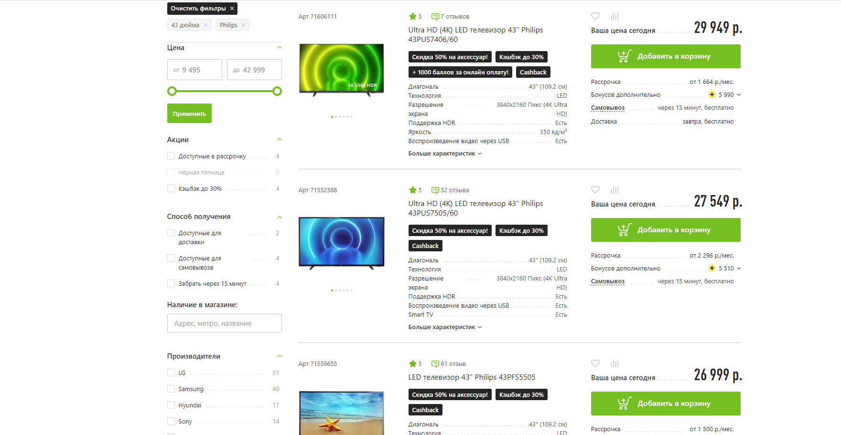The width and height of the screenshot is (841, 435).
Task: Open Самовывоз details for 43PUS7505/60
Action: pyautogui.click(x=607, y=281)
